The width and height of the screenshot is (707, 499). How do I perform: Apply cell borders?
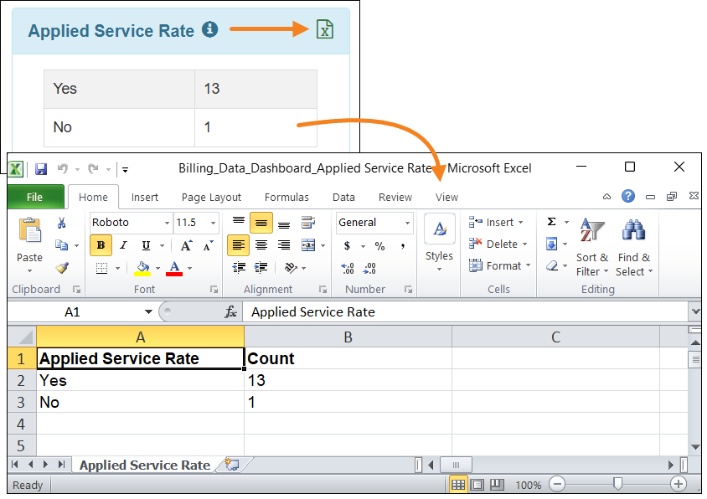(x=102, y=268)
